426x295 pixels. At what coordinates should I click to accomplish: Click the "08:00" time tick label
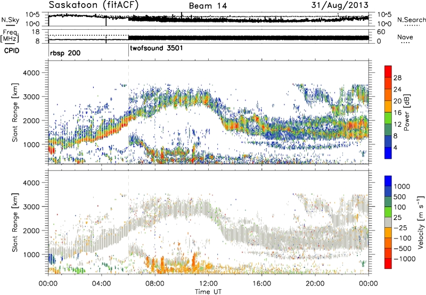coord(155,284)
